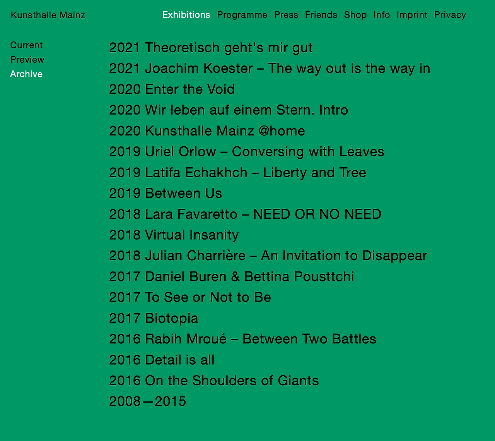Select Current exhibitions in the sidebar
This screenshot has height=441, width=495.
click(x=26, y=45)
